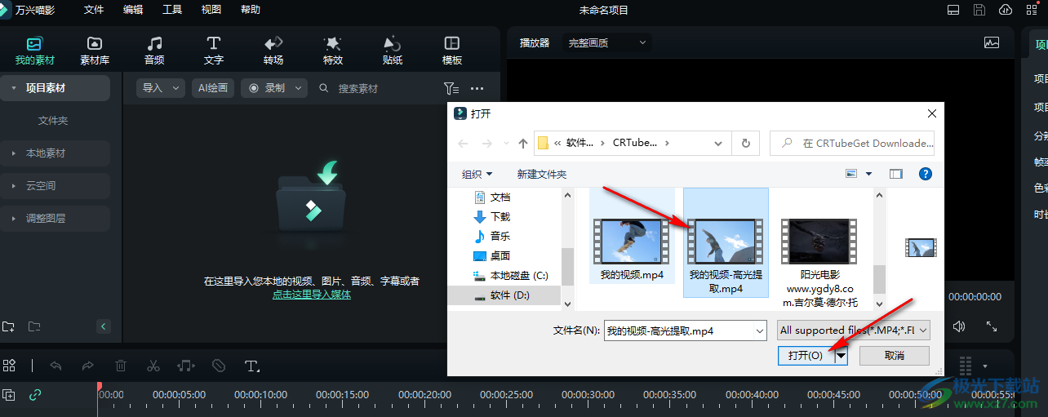Switch to the 音频 audio tab
The width and height of the screenshot is (1048, 417).
pyautogui.click(x=154, y=51)
